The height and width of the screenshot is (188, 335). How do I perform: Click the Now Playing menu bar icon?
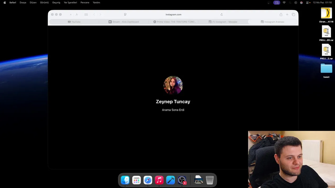296,3
